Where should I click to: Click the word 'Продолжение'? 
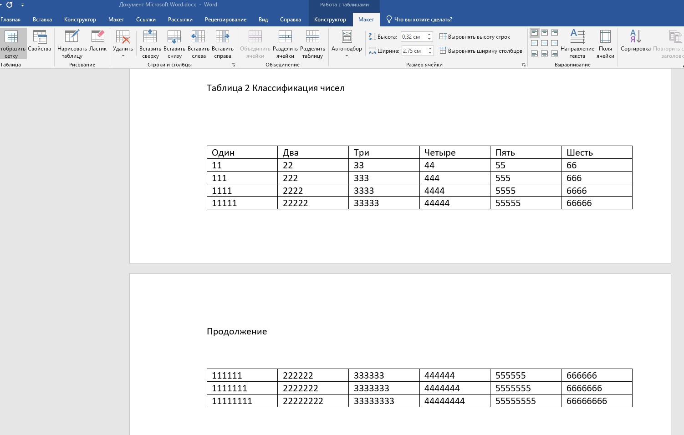click(x=237, y=332)
